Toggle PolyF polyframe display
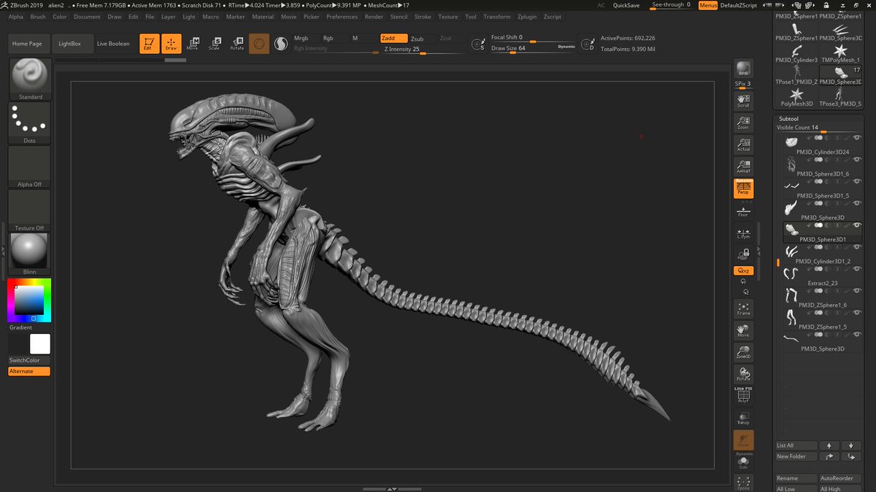This screenshot has width=876, height=492. tap(743, 397)
